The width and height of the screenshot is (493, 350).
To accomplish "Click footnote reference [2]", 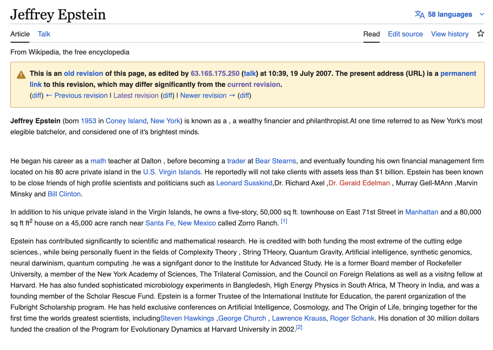I will [299, 327].
